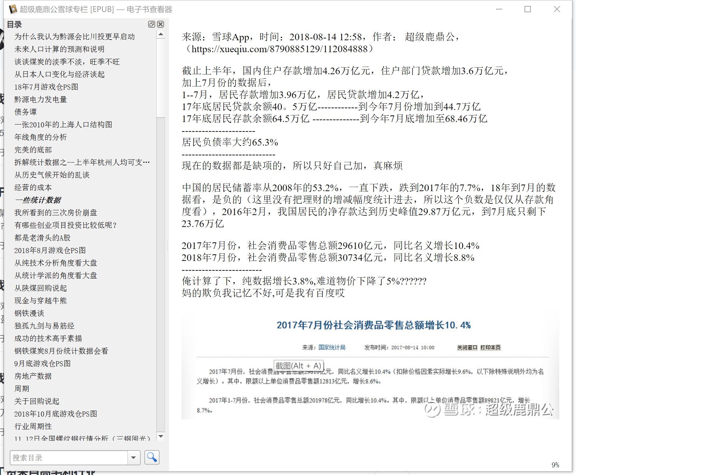Open chapter 钢铁漫谈
725x475 pixels.
(x=29, y=313)
